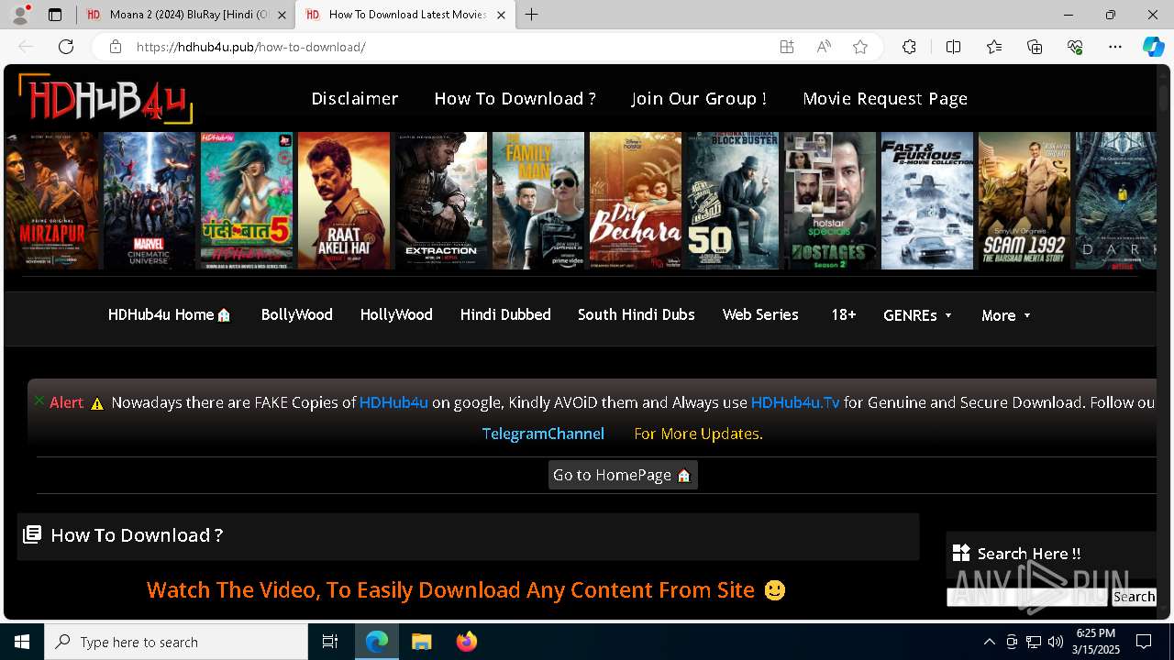This screenshot has height=660, width=1174.
Task: Open Scam 1992 poster
Action: 1024,201
